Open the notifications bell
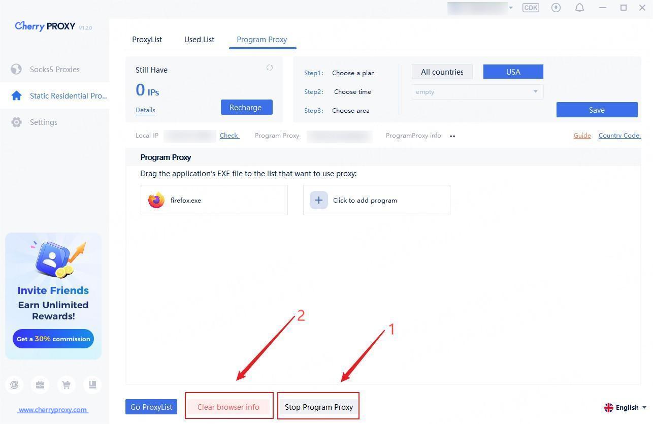Screen dimensions: 653x424 tap(579, 8)
